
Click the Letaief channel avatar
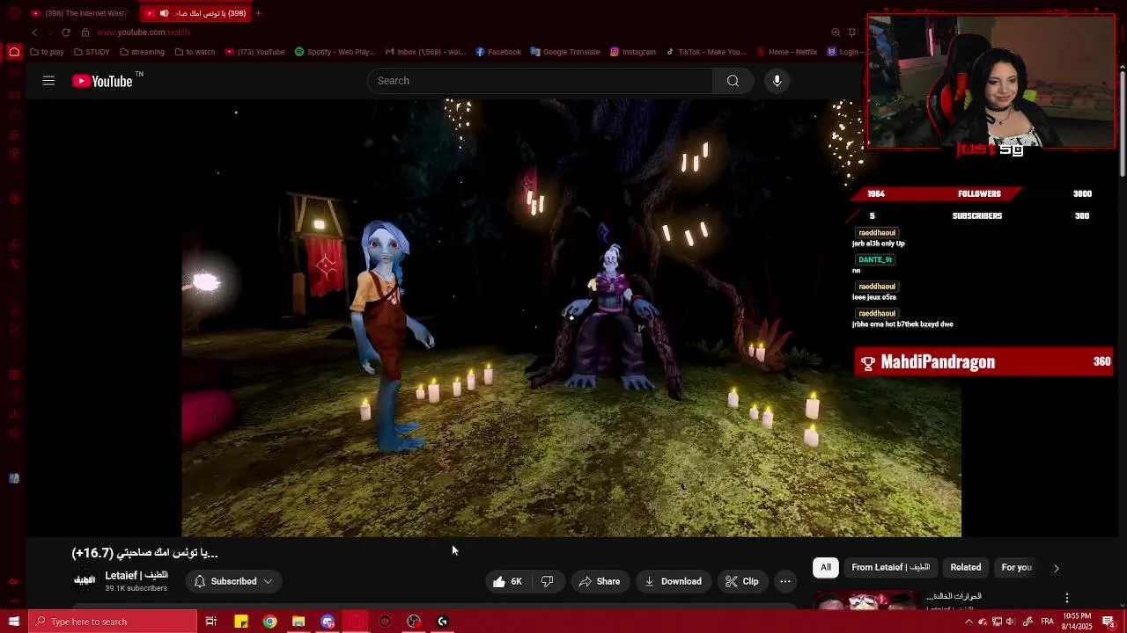point(85,580)
